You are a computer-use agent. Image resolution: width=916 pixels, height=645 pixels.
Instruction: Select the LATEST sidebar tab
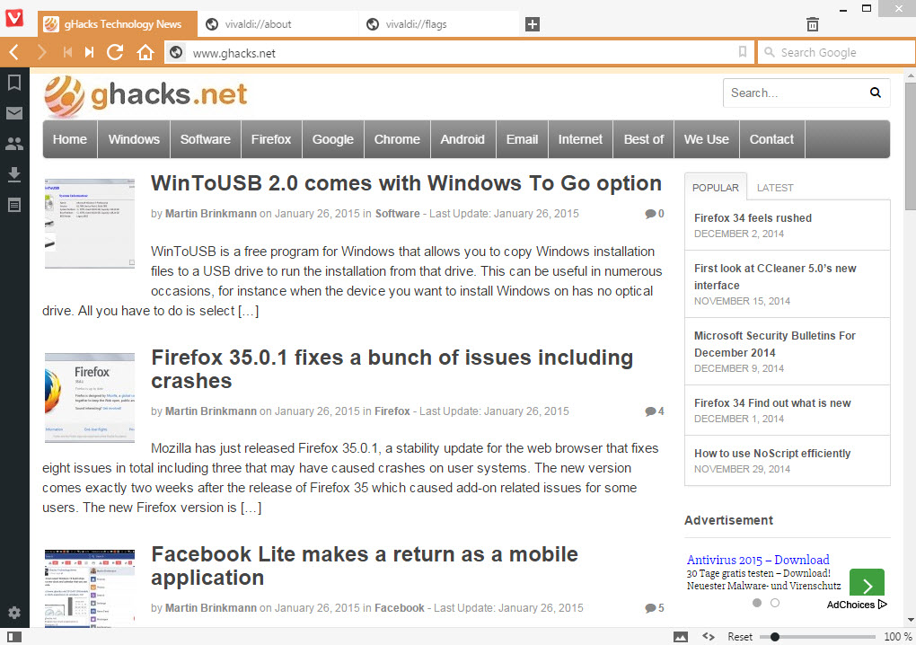[775, 188]
